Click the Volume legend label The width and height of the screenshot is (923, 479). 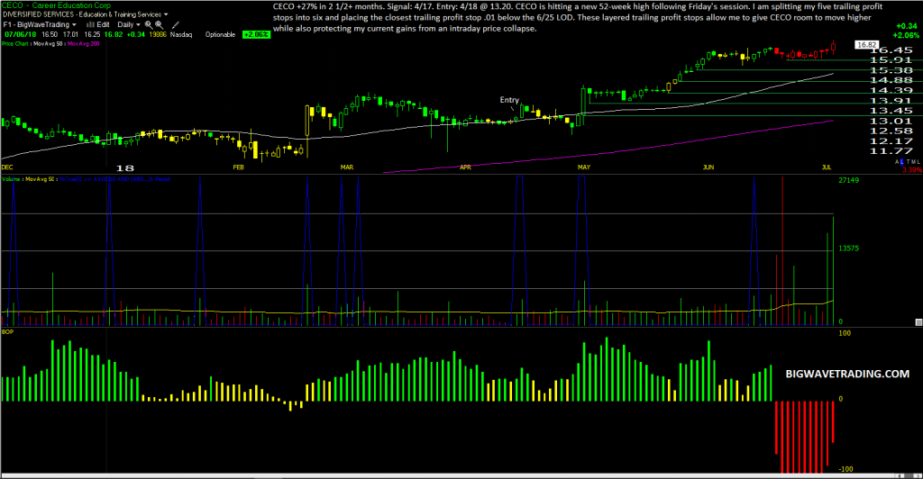coord(11,178)
